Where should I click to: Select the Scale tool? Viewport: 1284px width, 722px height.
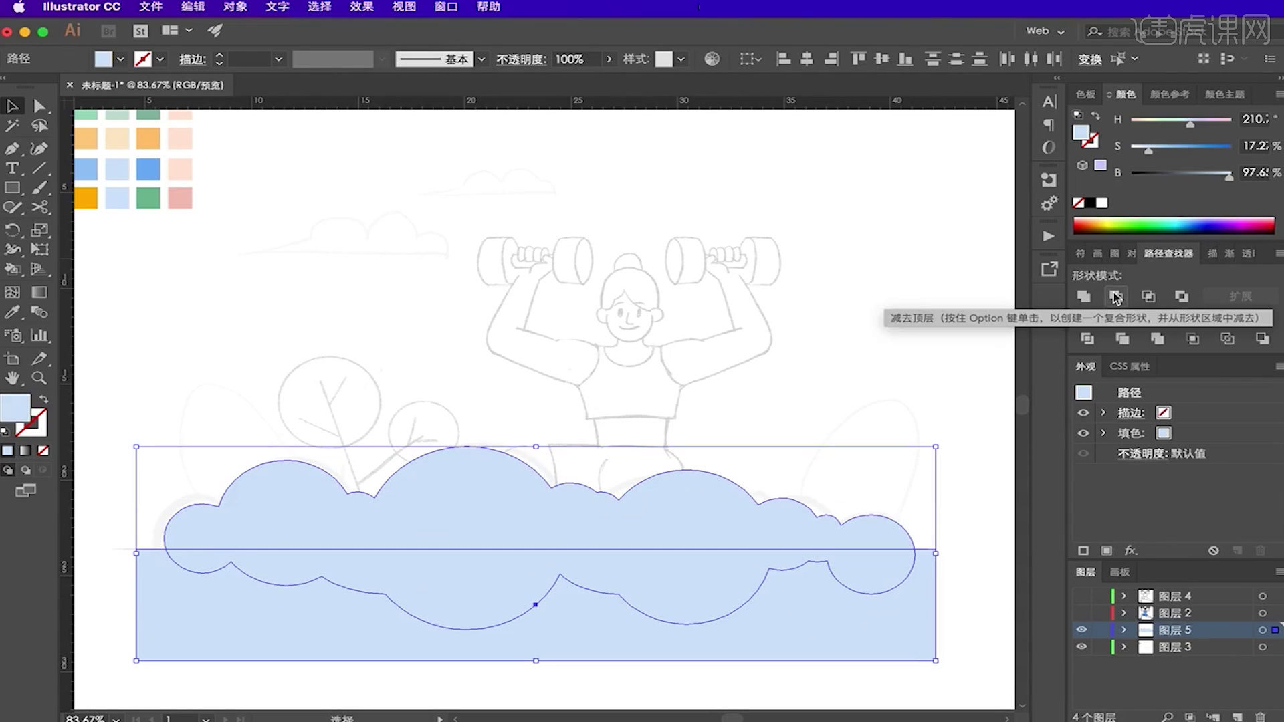click(39, 230)
